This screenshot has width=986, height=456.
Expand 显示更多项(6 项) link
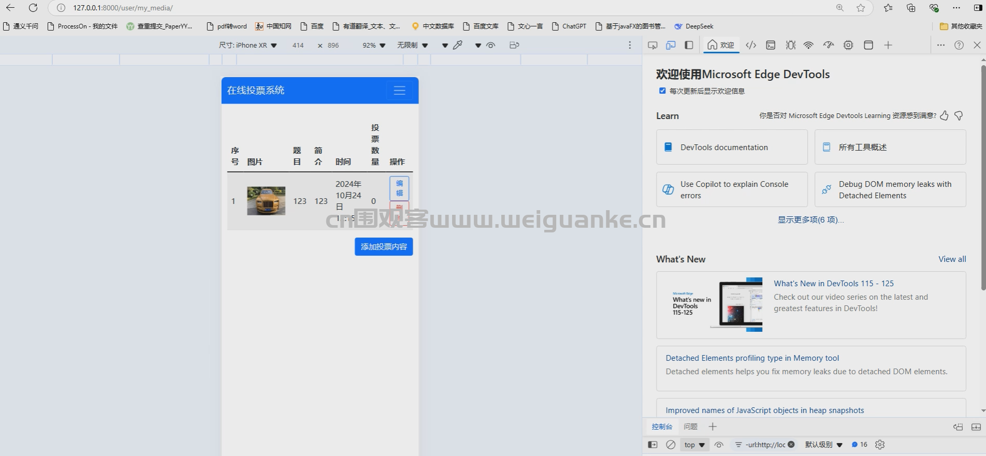tap(810, 219)
